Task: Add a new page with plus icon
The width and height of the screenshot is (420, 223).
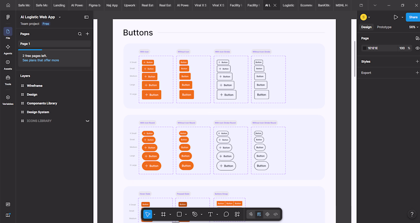Action: [87, 34]
